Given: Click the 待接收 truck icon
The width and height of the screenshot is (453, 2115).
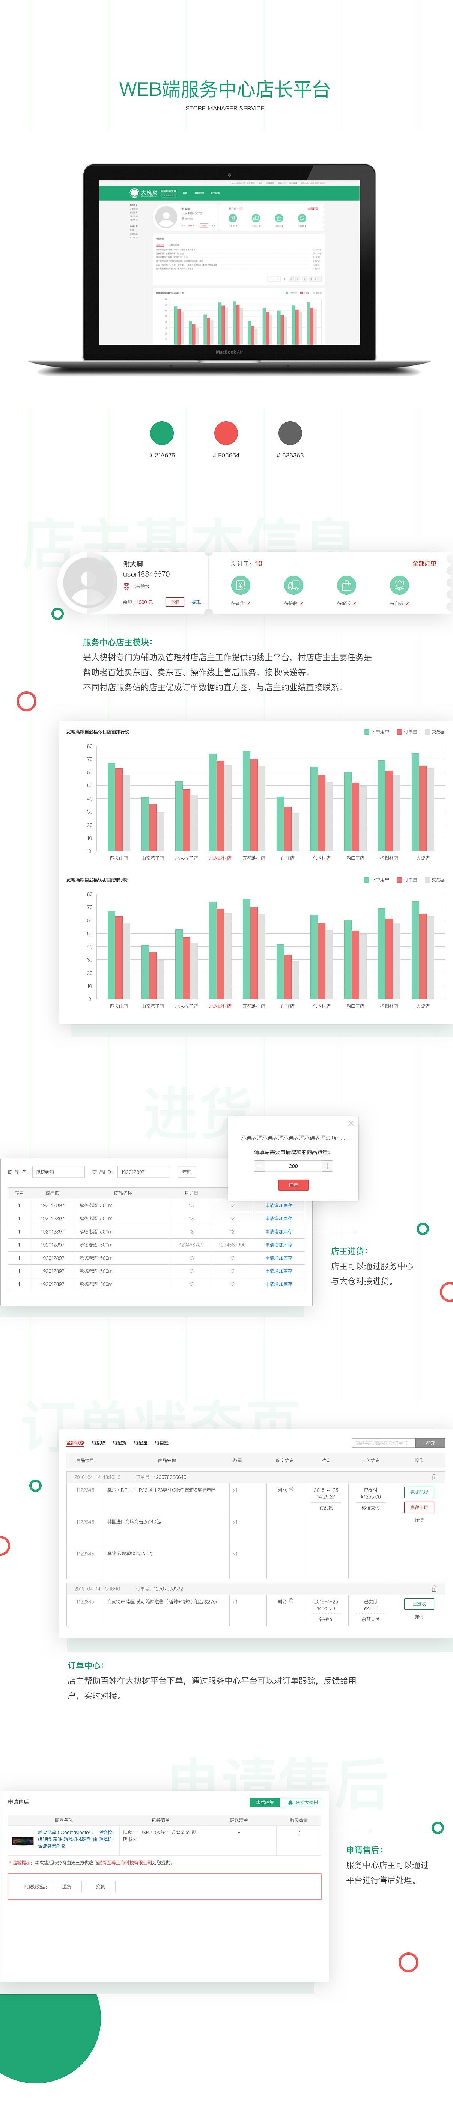Looking at the screenshot, I should pyautogui.click(x=293, y=585).
